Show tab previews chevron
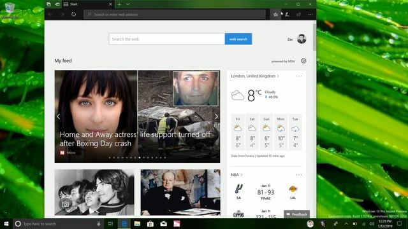The height and width of the screenshot is (229, 408). click(x=127, y=4)
